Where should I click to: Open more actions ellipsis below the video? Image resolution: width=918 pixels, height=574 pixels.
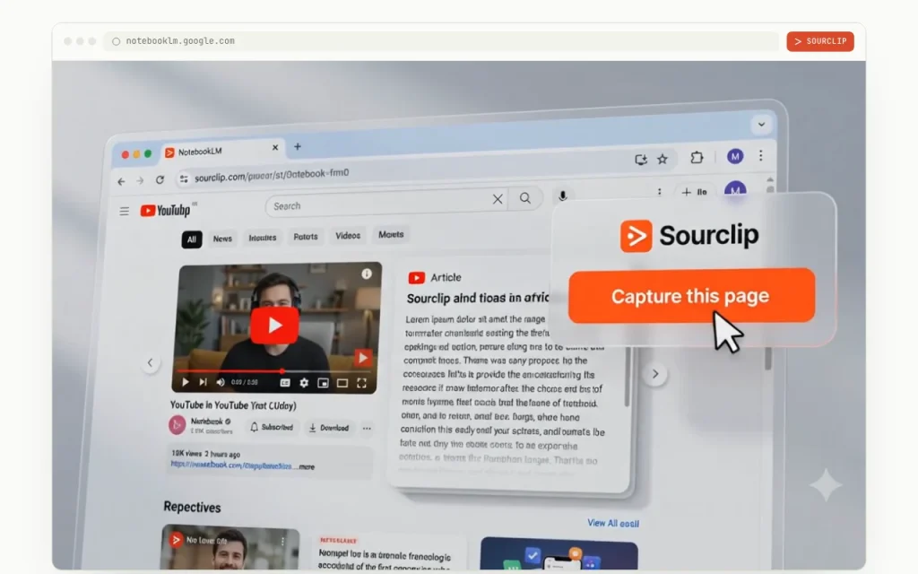(x=367, y=429)
